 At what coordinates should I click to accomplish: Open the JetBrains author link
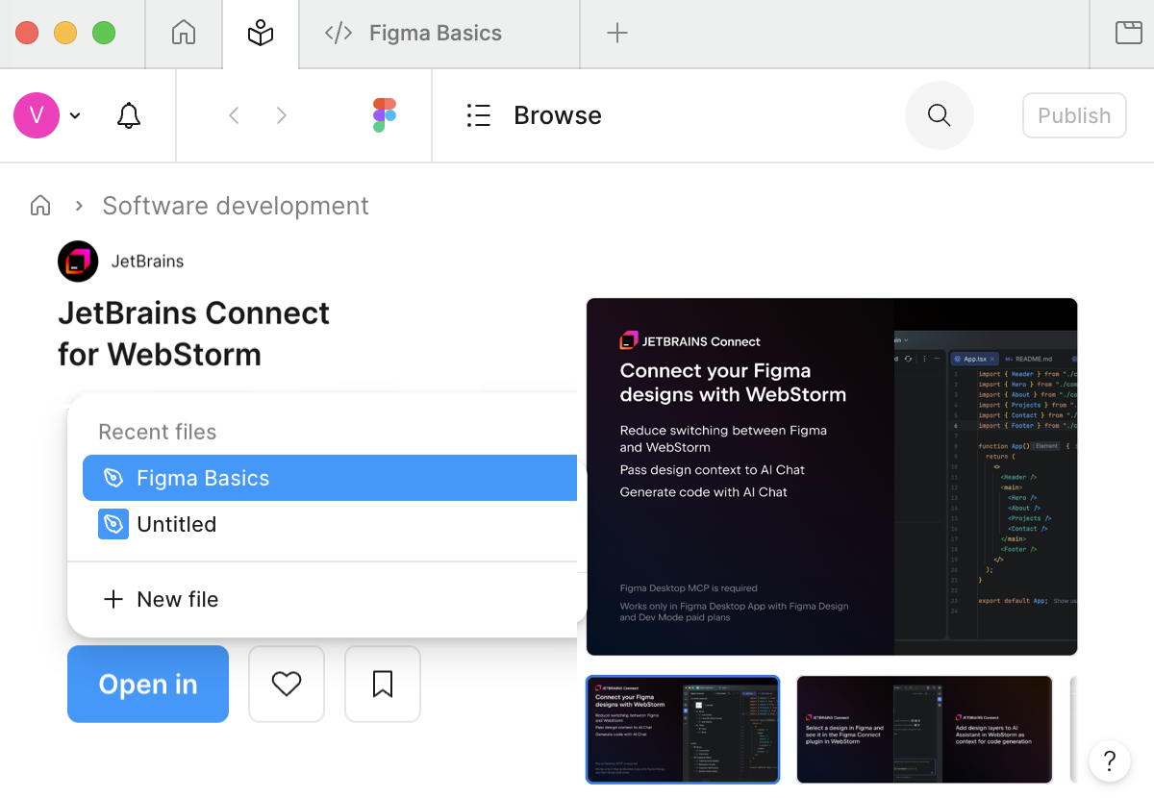tap(147, 262)
